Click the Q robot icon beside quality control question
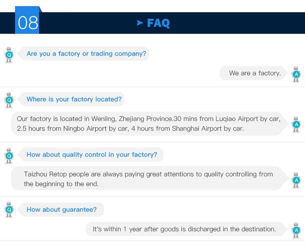Screen dimensions: 305x250 [x=9, y=156]
